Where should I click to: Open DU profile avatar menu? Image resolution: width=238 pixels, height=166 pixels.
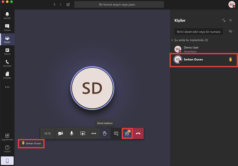pos(232,4)
